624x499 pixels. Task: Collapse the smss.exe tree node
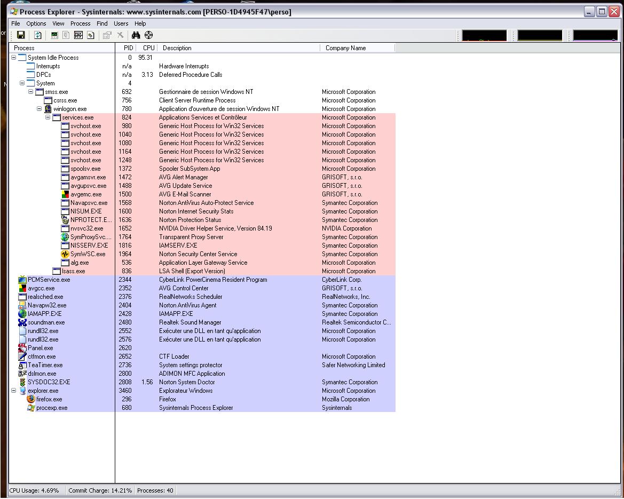(x=30, y=92)
